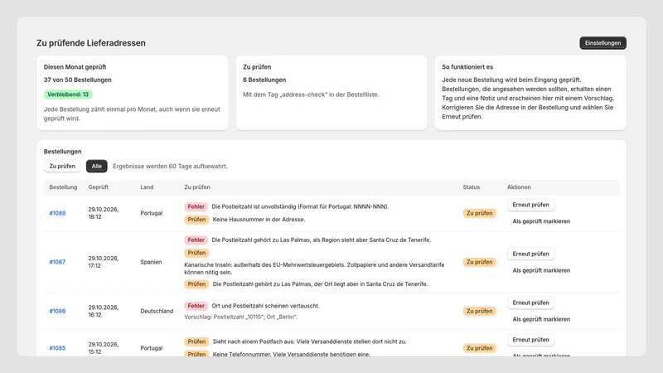663x373 pixels.
Task: Click 'Sieht nach einem Postfach aus' message
Action: click(309, 342)
